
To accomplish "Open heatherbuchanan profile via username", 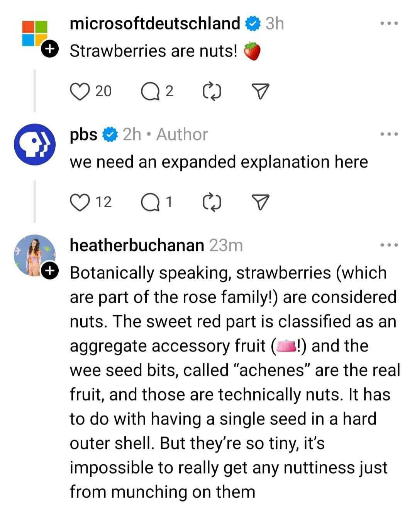I will tap(137, 245).
